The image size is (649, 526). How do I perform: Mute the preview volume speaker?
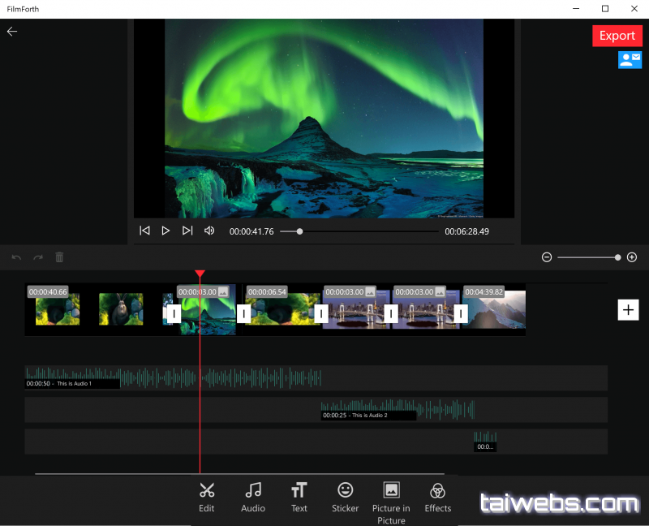click(209, 231)
